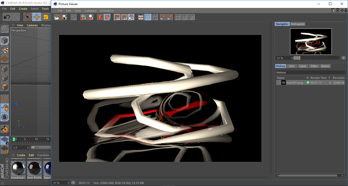Switch to the Filter tab

[314, 66]
